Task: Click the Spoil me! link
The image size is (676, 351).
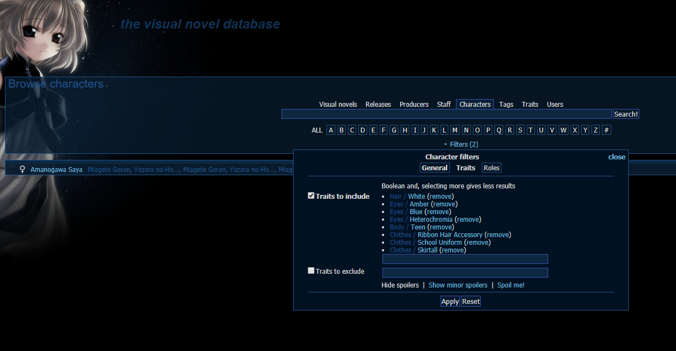Action: (x=511, y=285)
